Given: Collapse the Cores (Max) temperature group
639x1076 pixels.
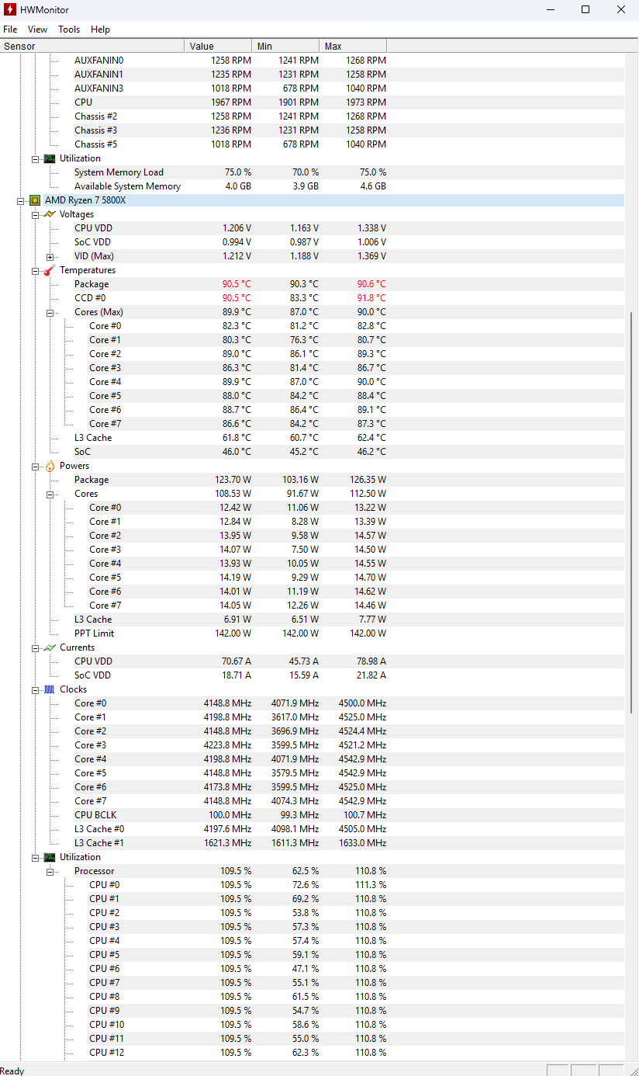Looking at the screenshot, I should [x=50, y=312].
